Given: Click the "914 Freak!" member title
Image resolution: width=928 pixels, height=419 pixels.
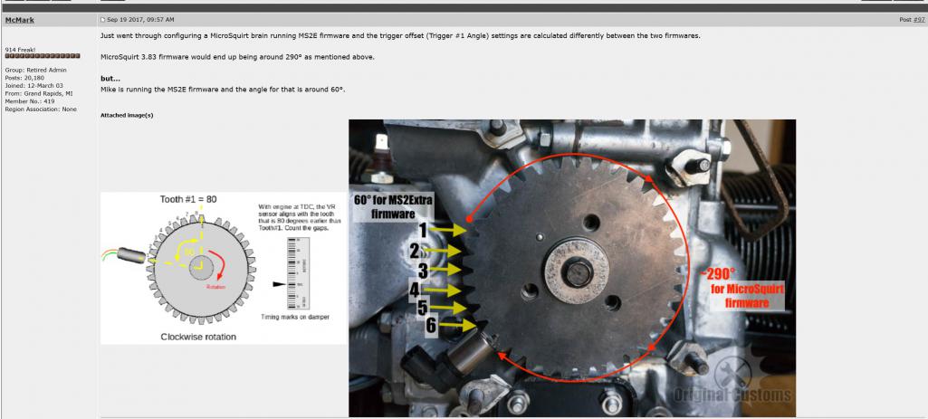Looking at the screenshot, I should coord(19,50).
